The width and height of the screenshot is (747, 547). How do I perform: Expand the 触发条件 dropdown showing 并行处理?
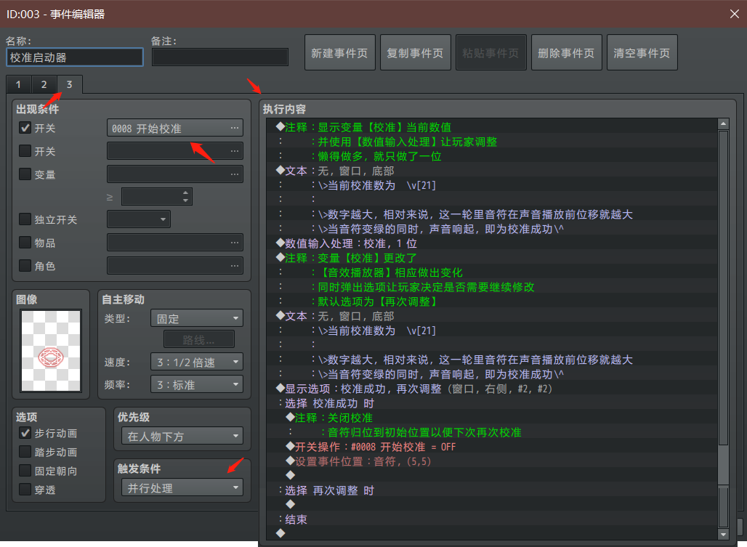(x=182, y=488)
